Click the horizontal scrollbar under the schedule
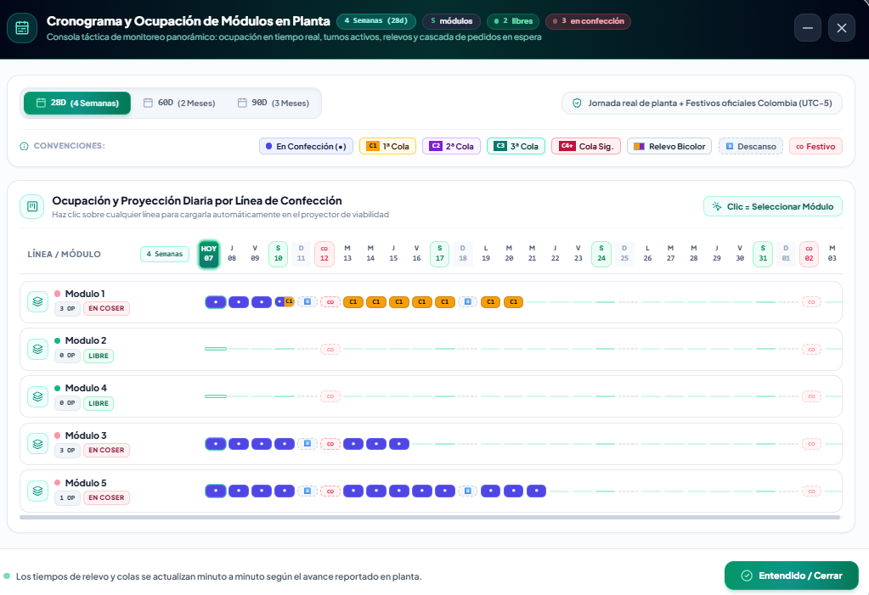The image size is (869, 595). click(x=430, y=518)
